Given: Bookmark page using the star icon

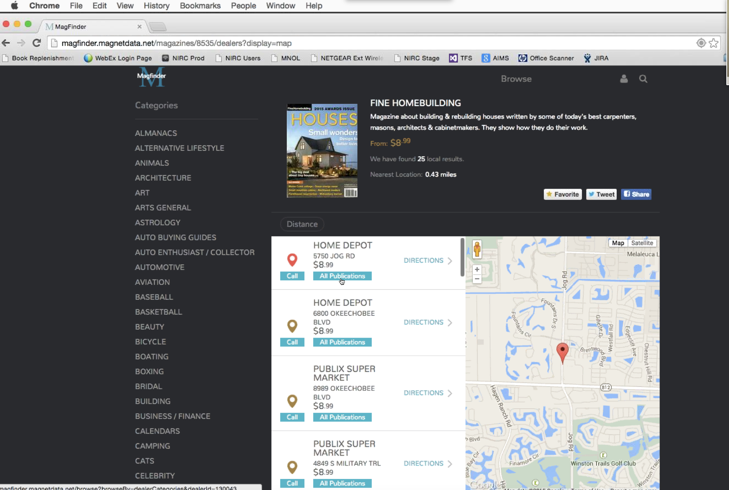Looking at the screenshot, I should click(x=713, y=43).
